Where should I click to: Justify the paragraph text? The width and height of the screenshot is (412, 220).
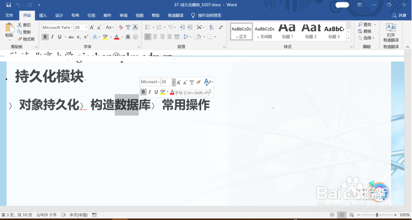click(x=170, y=37)
